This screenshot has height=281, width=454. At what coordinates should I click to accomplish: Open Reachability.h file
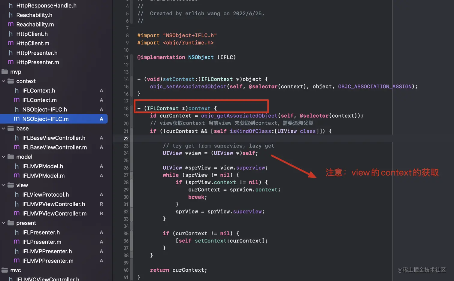34,15
